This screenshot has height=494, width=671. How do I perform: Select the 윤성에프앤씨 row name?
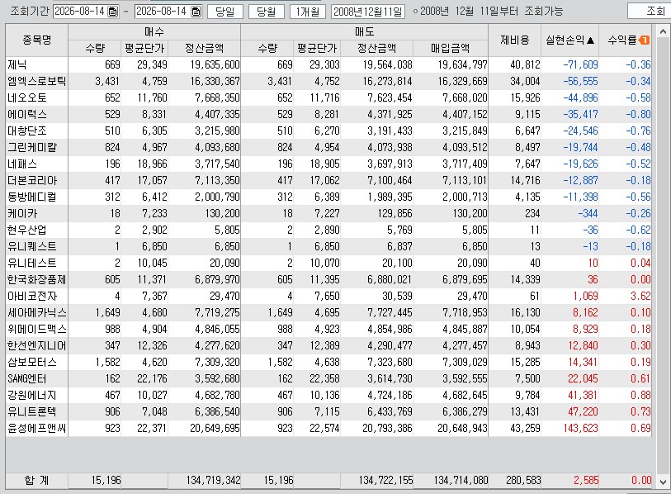tap(37, 429)
